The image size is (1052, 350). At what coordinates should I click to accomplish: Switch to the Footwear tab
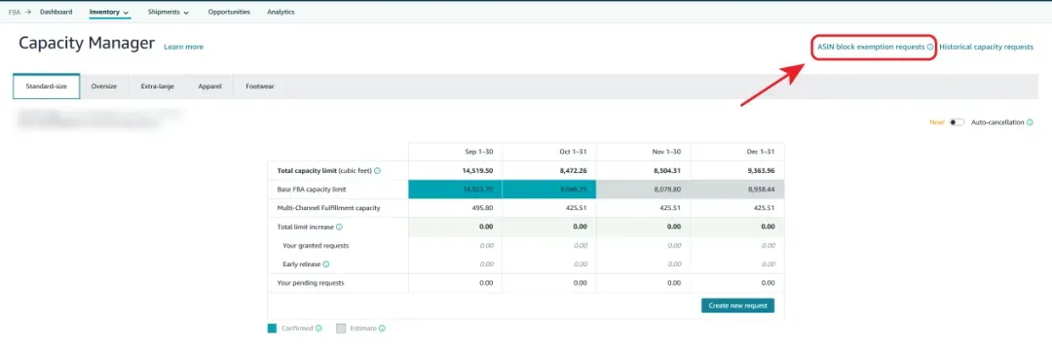260,87
